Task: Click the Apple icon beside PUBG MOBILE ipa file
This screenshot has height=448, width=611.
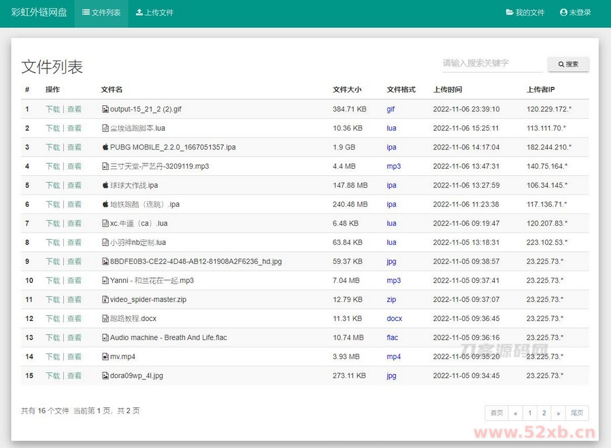Action: (x=105, y=147)
